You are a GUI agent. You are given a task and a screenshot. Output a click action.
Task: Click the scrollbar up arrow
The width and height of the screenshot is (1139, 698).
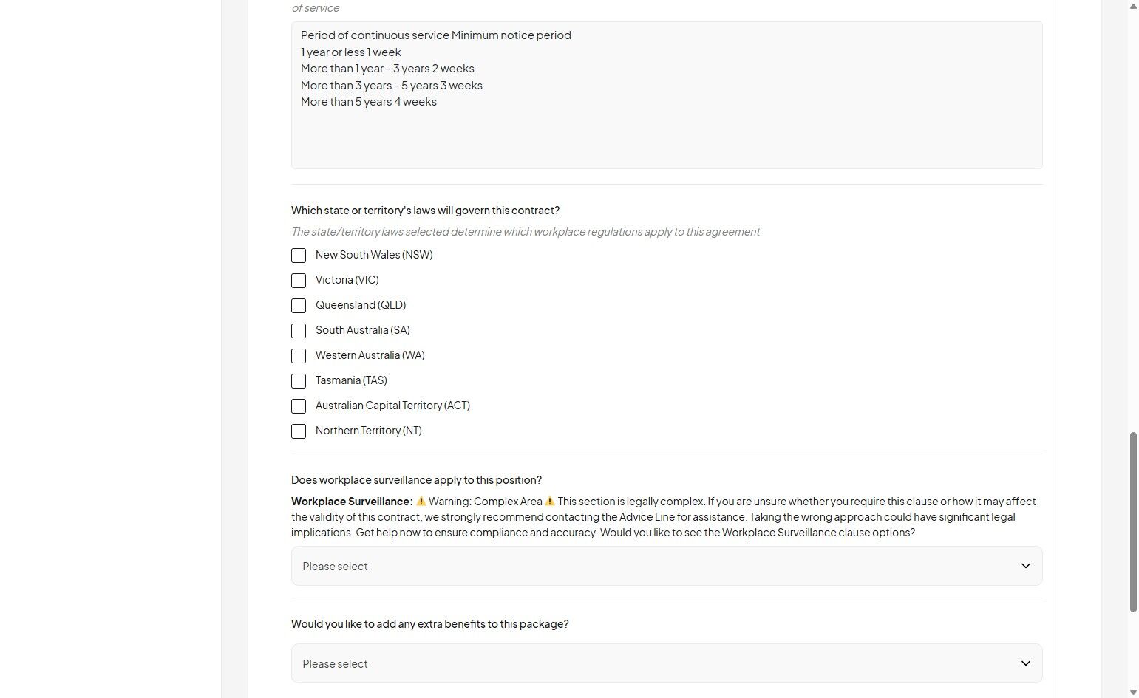pos(1133,6)
